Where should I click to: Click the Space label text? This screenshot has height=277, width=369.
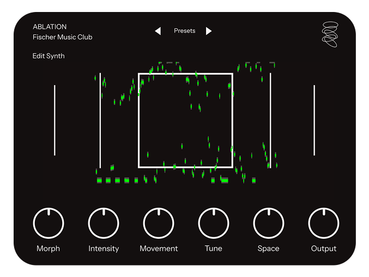[x=269, y=249]
